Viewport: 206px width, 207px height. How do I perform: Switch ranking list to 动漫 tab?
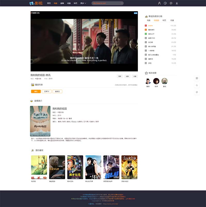[172, 20]
